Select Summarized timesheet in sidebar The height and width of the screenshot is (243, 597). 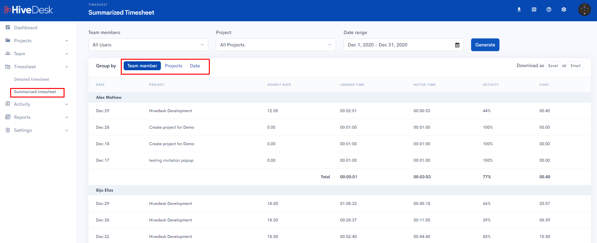pos(35,92)
